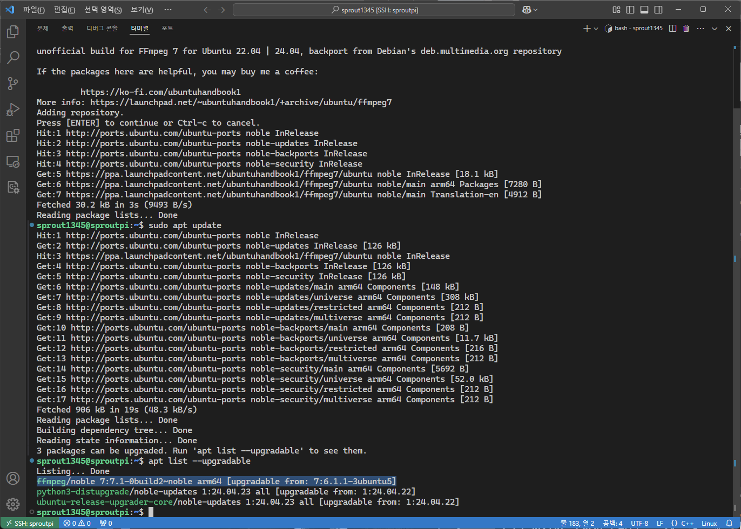Open the Source Control view
The image size is (741, 529).
tap(13, 83)
